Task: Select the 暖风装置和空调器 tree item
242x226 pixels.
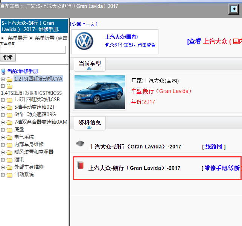Action: (x=34, y=152)
